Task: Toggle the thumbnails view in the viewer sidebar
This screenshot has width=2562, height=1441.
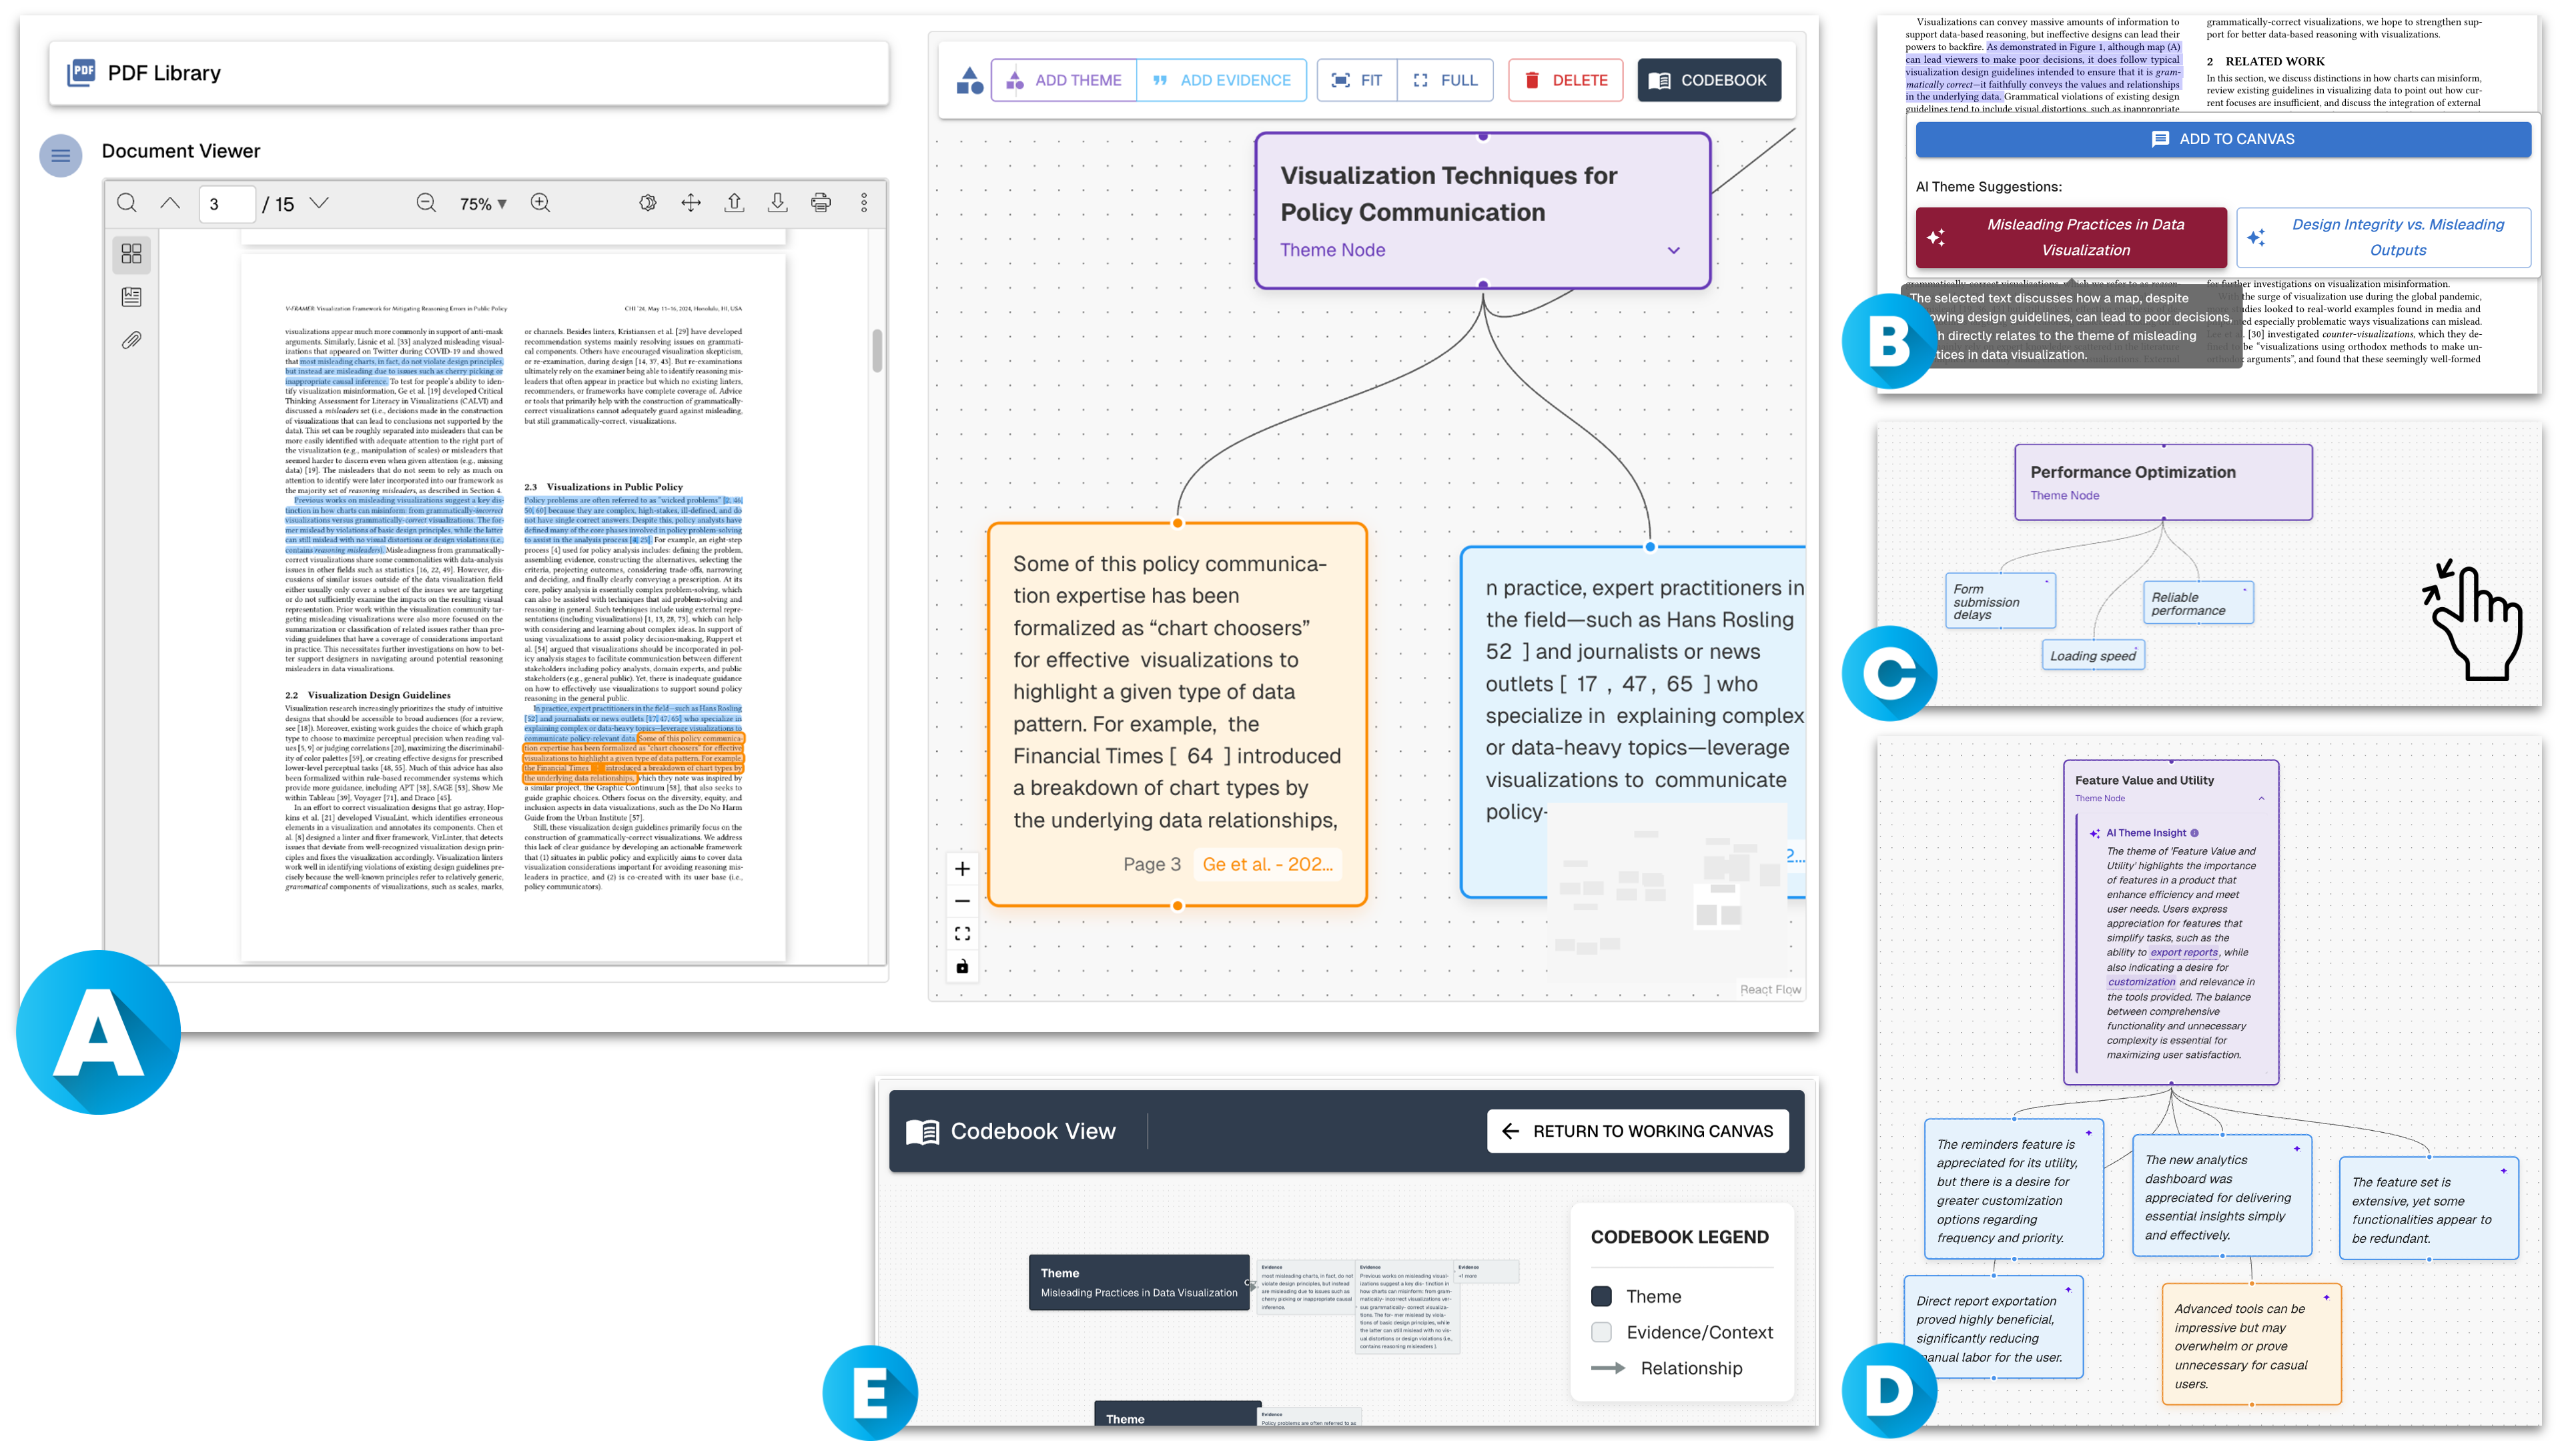Action: tap(131, 254)
